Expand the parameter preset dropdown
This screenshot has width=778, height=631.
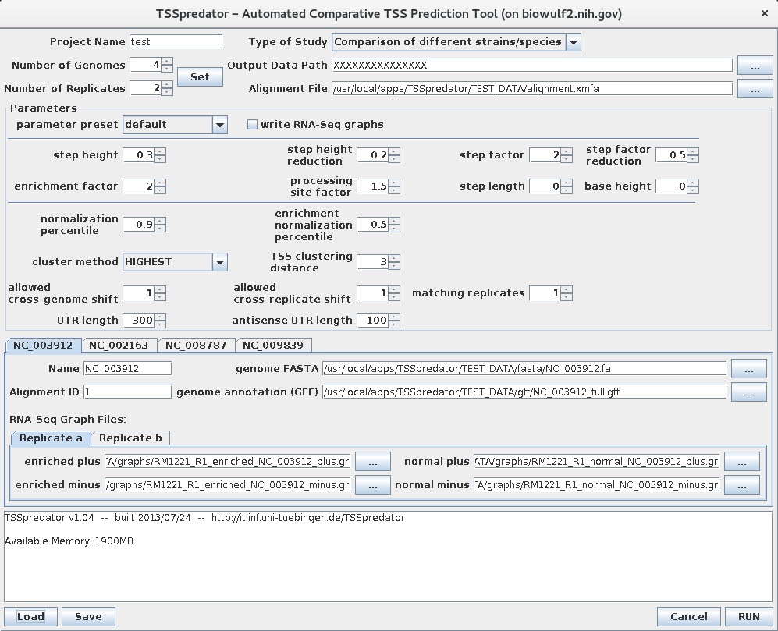tap(219, 125)
